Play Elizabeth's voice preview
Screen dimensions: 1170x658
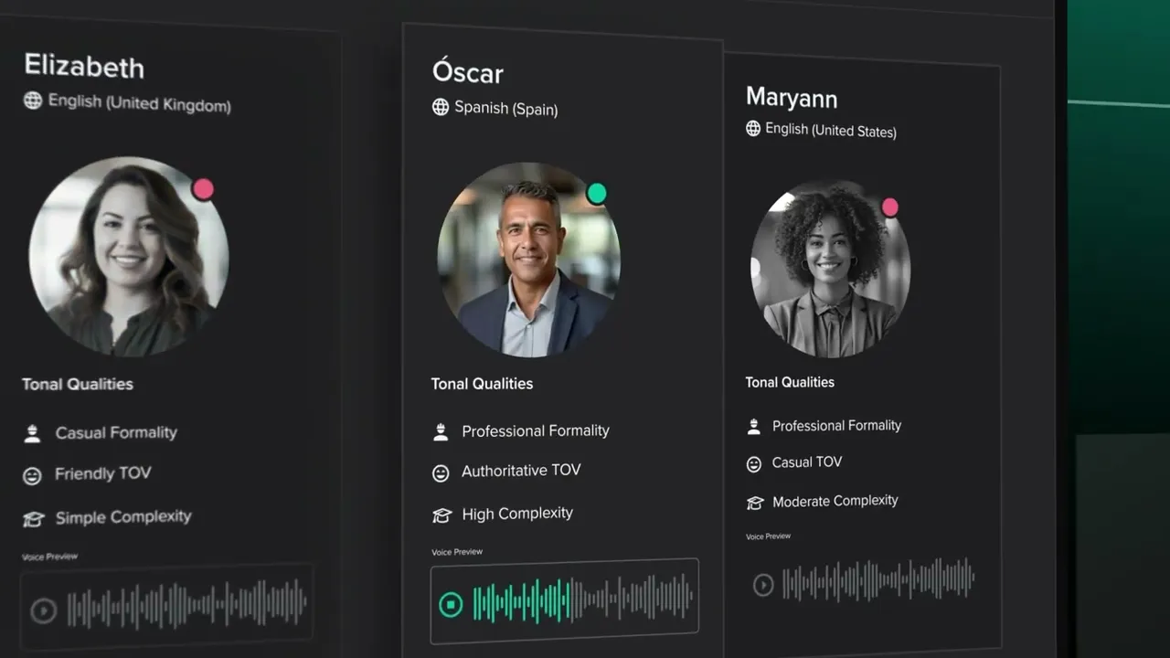[x=43, y=610]
